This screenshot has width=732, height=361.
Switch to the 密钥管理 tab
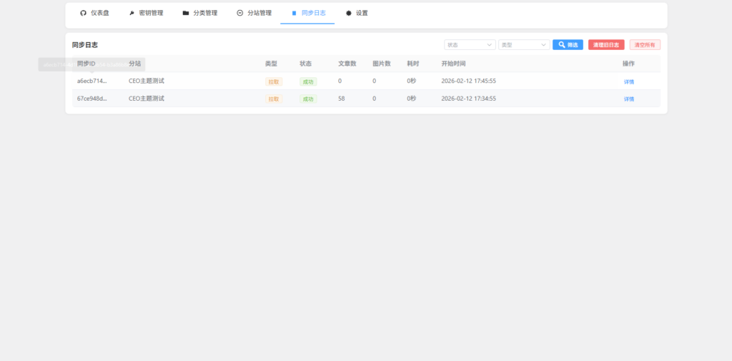[x=151, y=13]
